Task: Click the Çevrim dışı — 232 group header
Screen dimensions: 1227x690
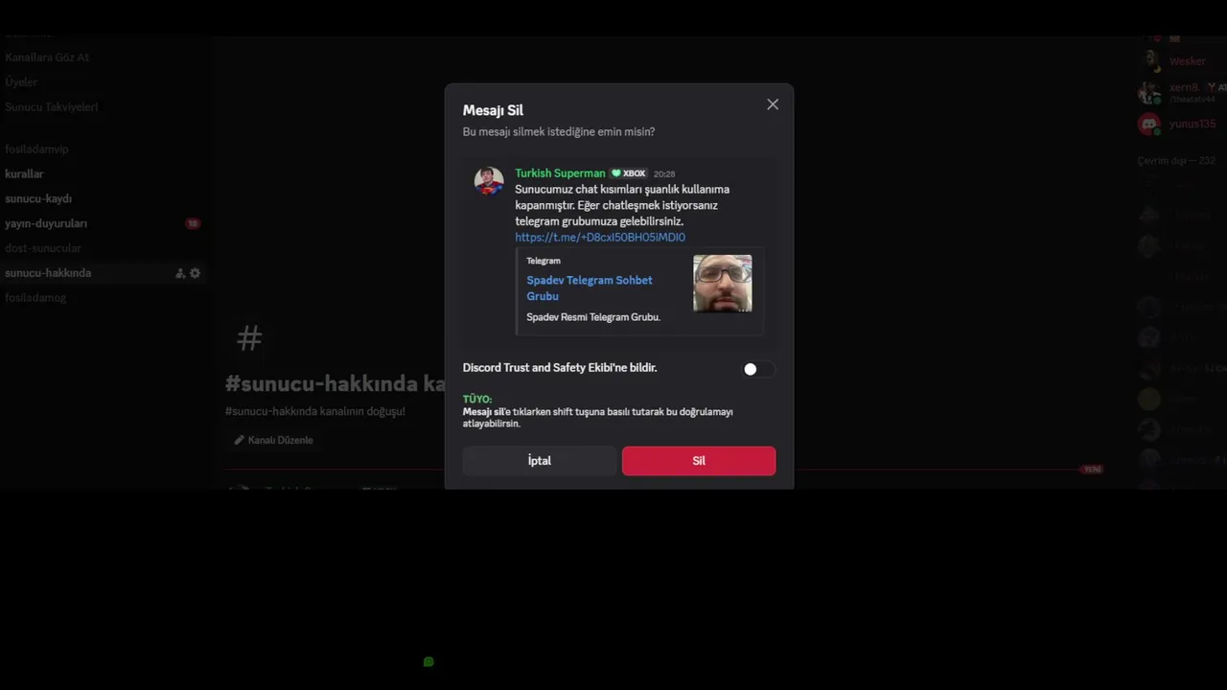Action: click(x=1176, y=161)
